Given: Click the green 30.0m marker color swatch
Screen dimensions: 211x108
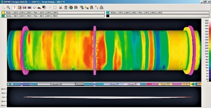Looking at the screenshot, I should [3, 16].
